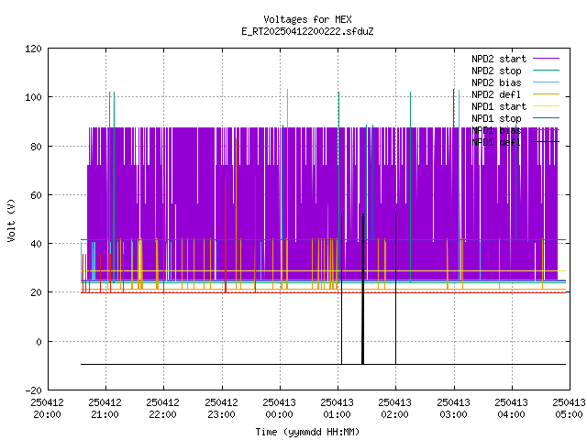Click the 'NPD1 start' legend label
This screenshot has height=440, width=587.
pyautogui.click(x=499, y=106)
